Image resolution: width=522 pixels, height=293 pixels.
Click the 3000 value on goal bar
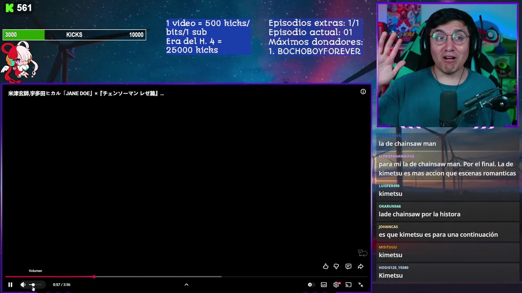click(x=11, y=35)
